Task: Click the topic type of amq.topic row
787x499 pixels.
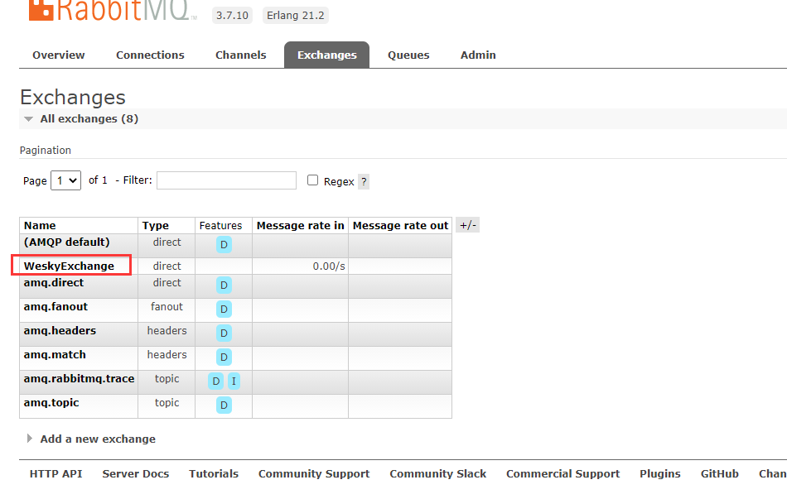Action: click(167, 403)
